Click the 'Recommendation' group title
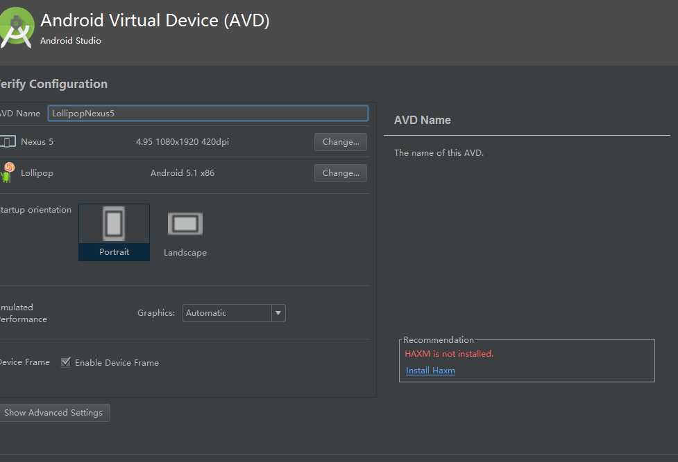Screen dimensions: 678x462 coord(439,340)
